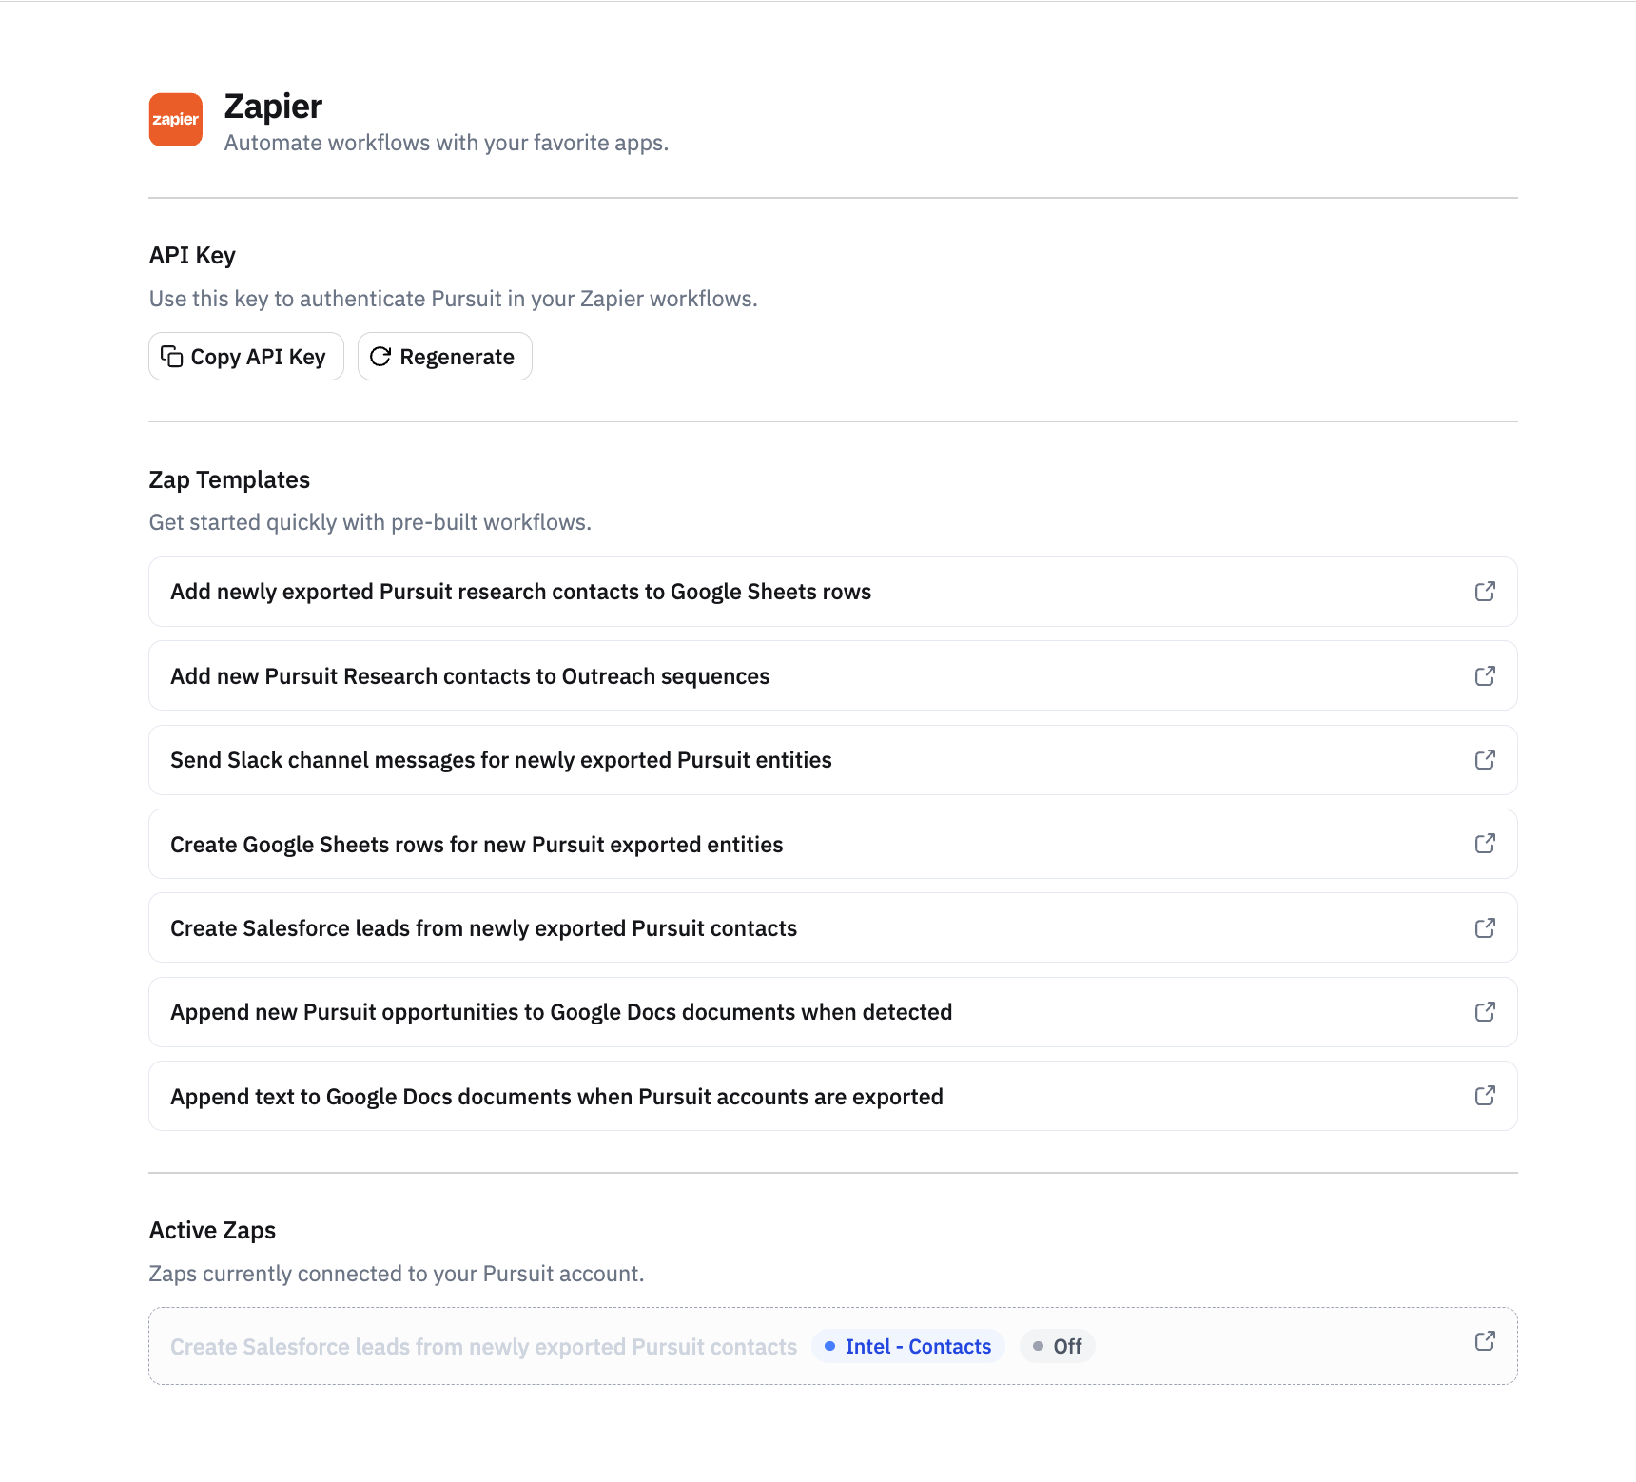The width and height of the screenshot is (1636, 1482).
Task: Open external link icon for Create Google Sheets rows template
Action: point(1485,844)
